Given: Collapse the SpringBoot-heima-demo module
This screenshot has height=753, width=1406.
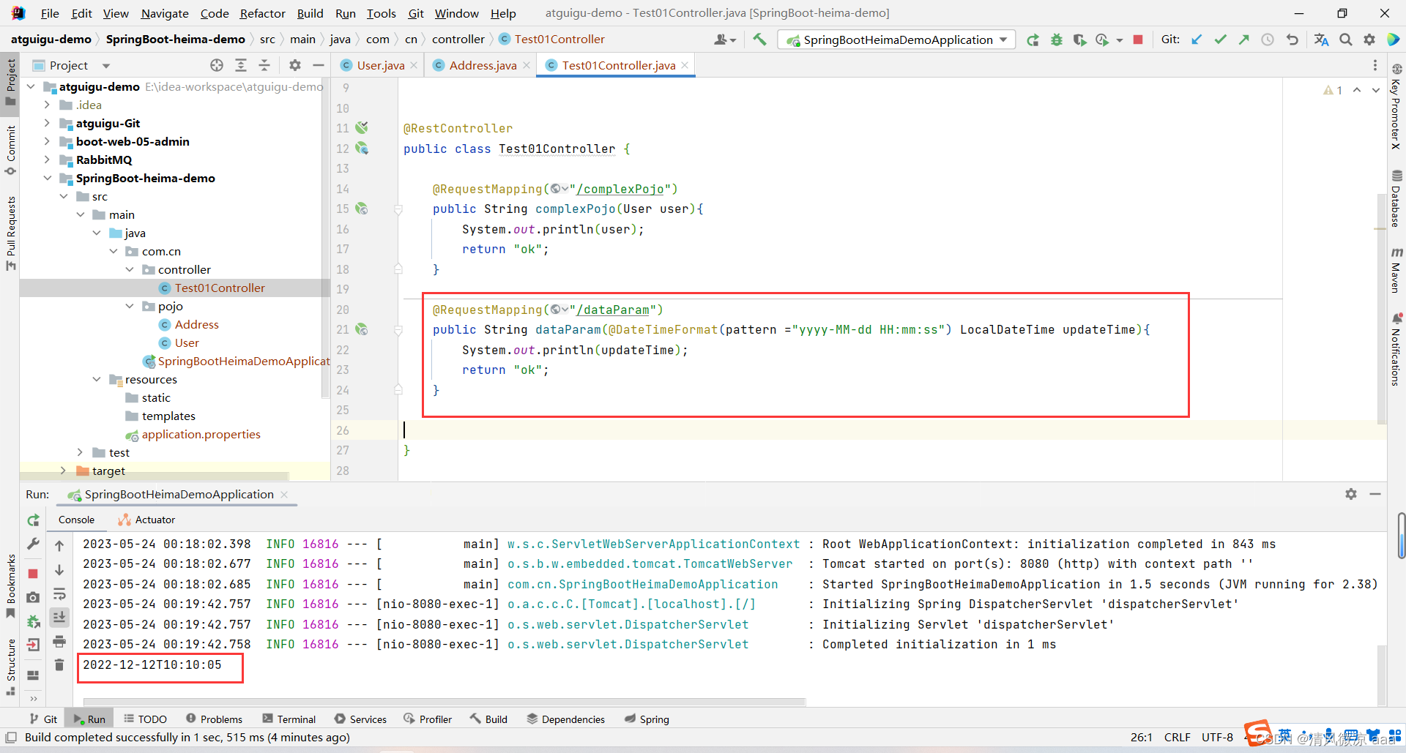Looking at the screenshot, I should click(x=47, y=178).
